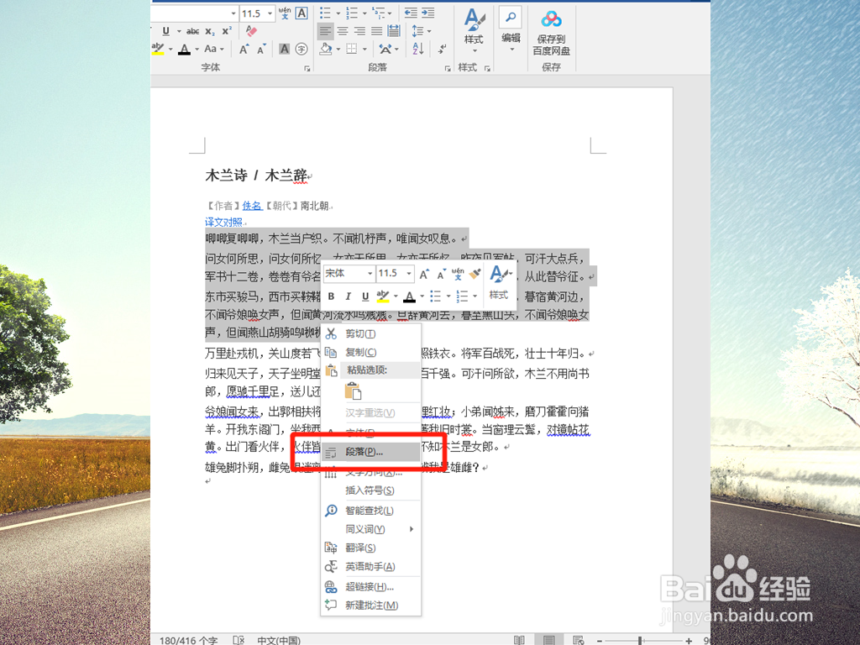Click format painter on the mini toolbar
The width and height of the screenshot is (860, 645).
[x=475, y=274]
